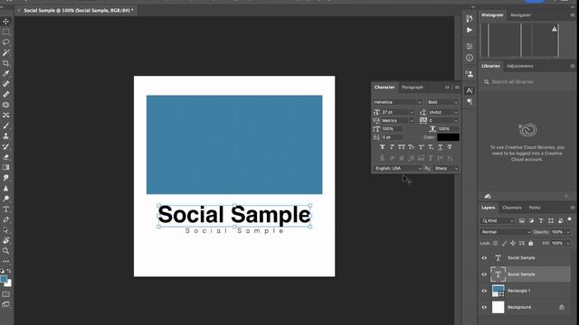Collapse Character panel with double-arrow button
The height and width of the screenshot is (325, 579).
[447, 88]
